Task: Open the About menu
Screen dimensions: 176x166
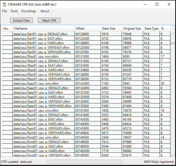Action: pos(45,11)
